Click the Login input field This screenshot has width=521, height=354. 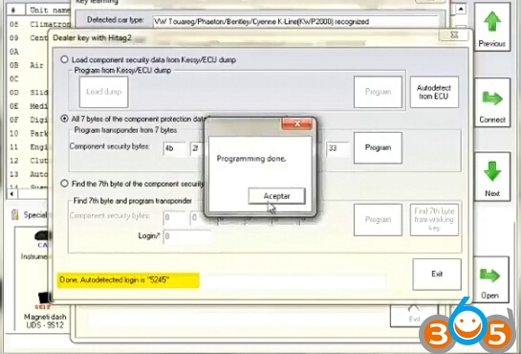click(x=186, y=236)
